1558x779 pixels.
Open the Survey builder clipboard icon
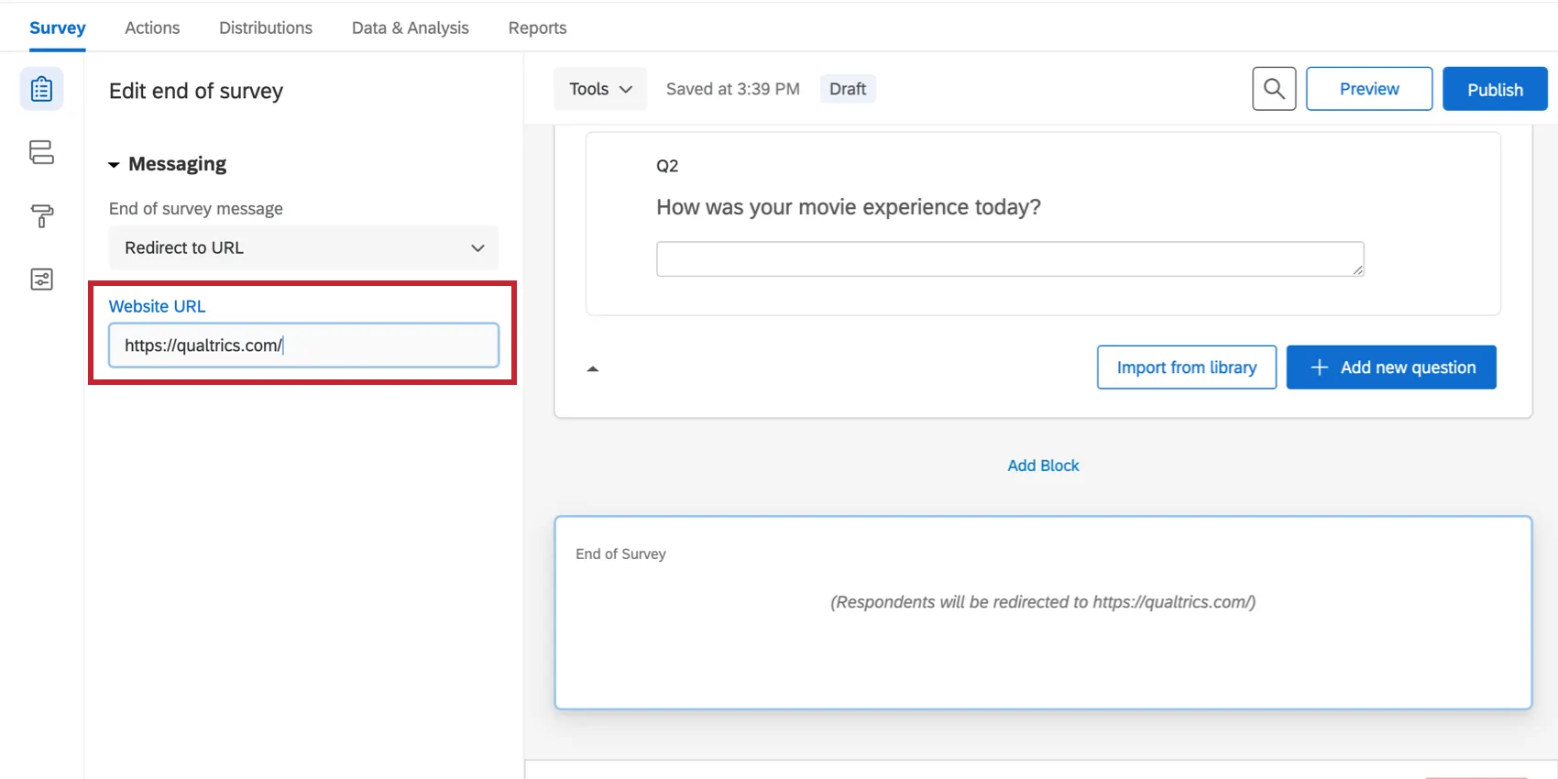click(41, 89)
